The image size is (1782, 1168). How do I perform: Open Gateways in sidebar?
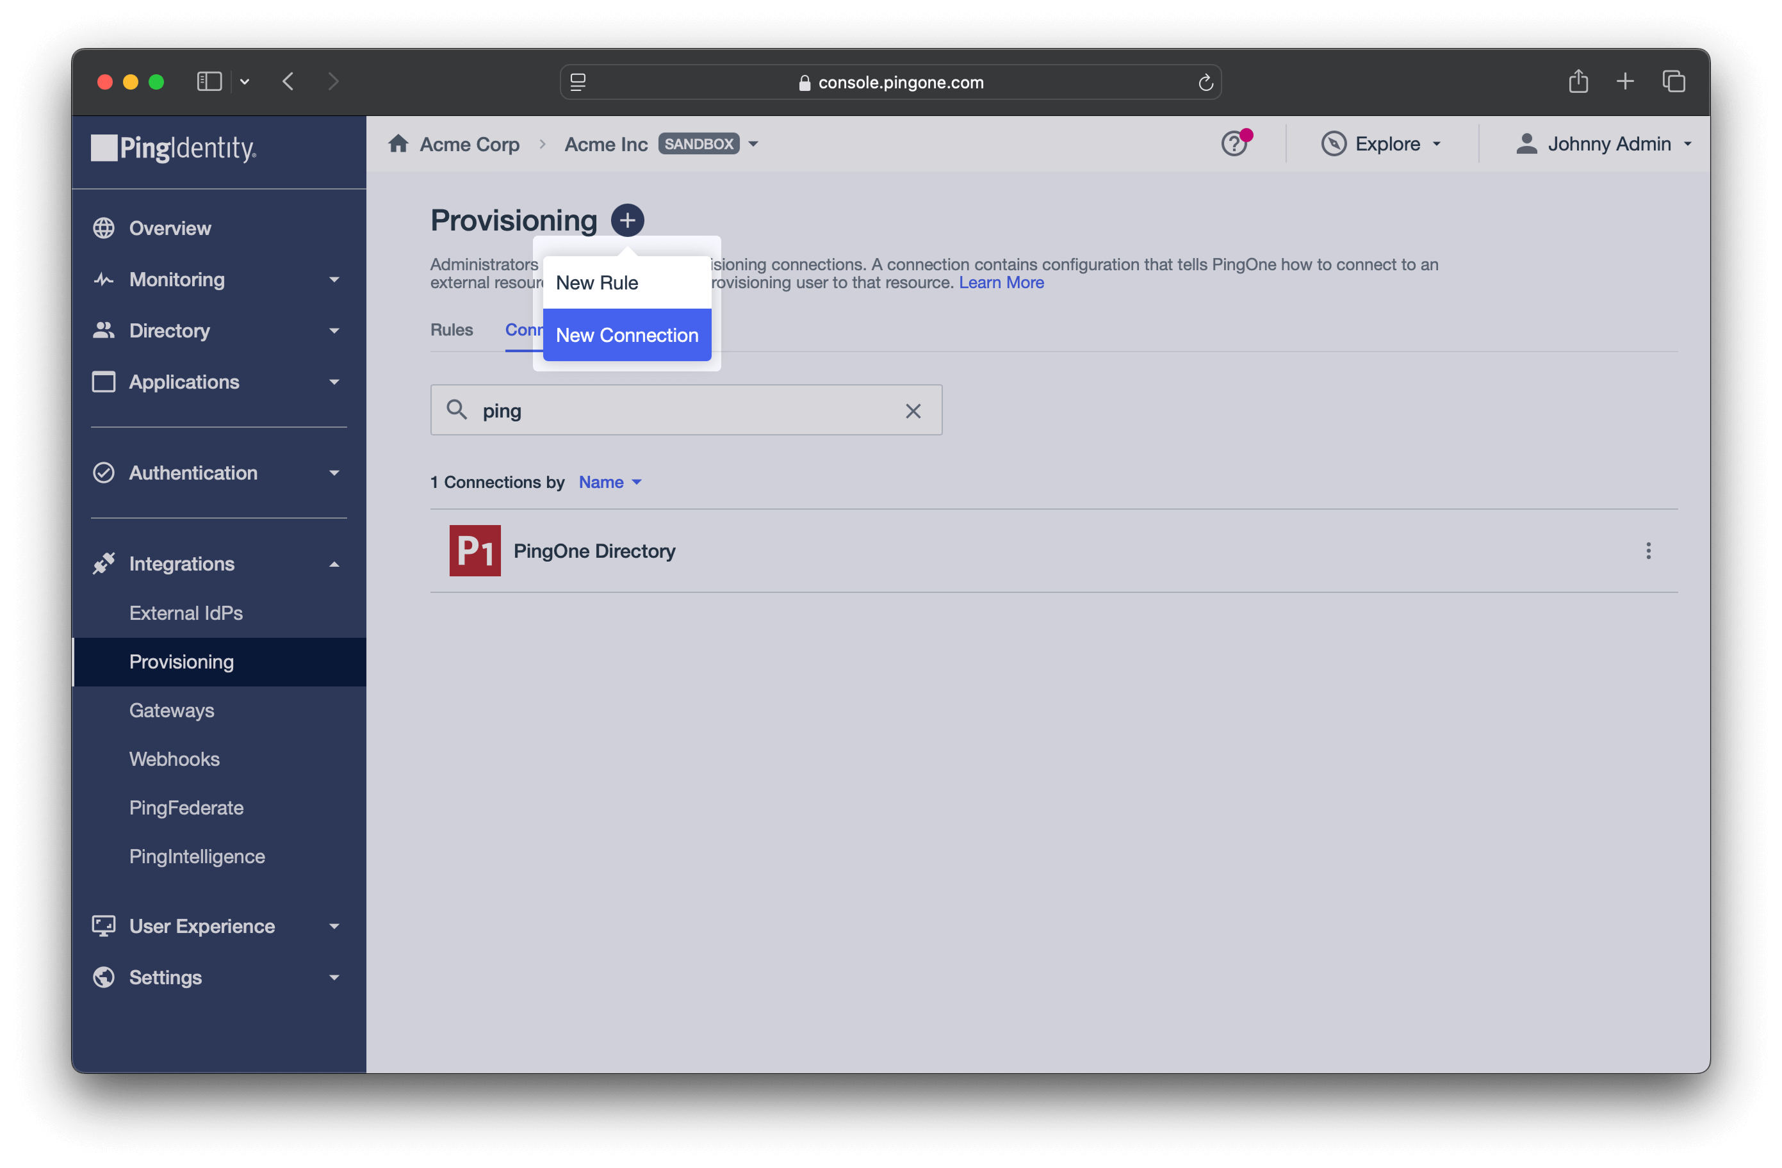[172, 710]
